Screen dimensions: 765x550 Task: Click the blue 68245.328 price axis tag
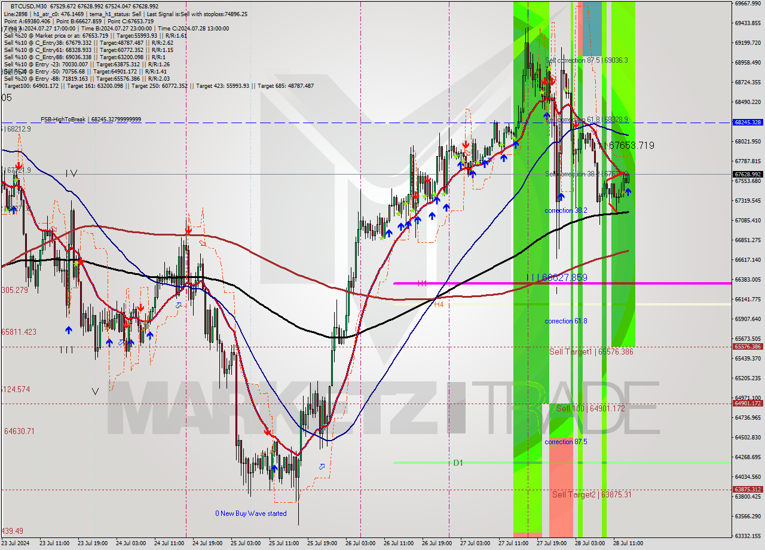tap(748, 122)
